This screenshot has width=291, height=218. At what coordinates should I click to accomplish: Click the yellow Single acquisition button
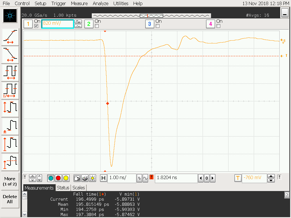coord(66,178)
